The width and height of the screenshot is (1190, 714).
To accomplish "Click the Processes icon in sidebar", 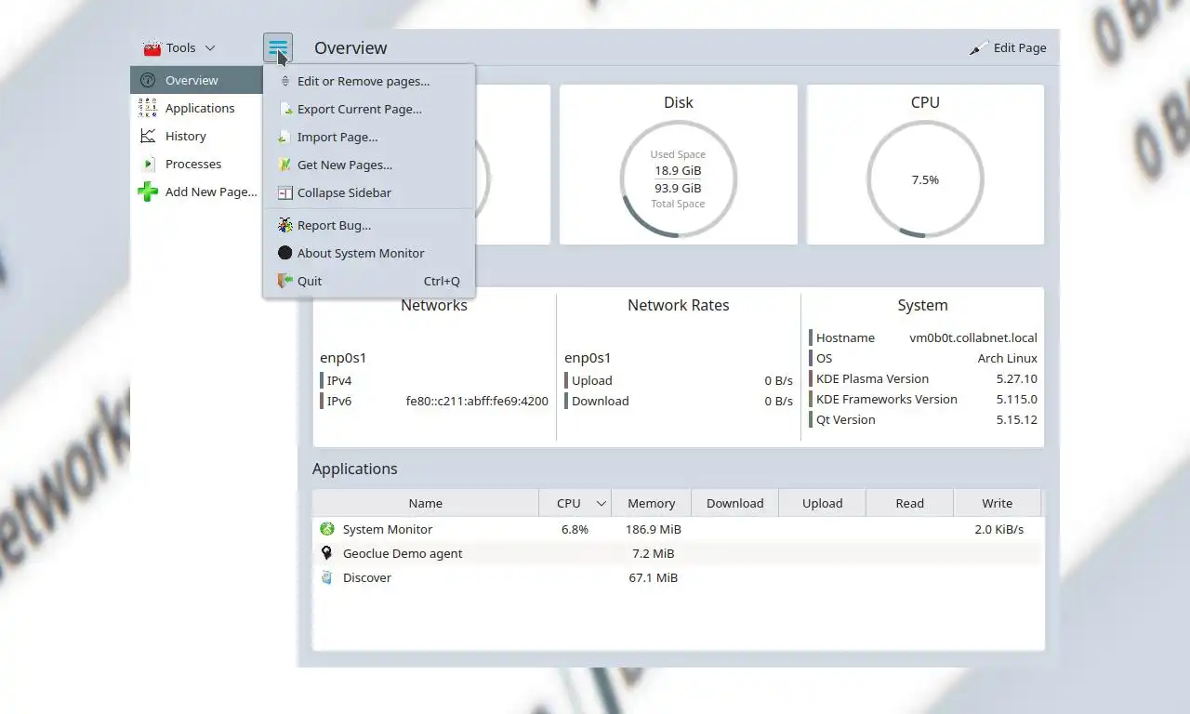I will (x=148, y=164).
